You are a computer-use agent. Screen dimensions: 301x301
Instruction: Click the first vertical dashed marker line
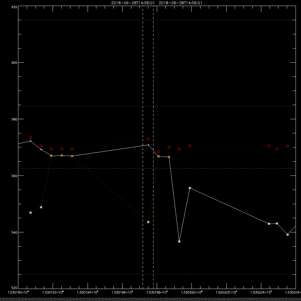[143, 147]
